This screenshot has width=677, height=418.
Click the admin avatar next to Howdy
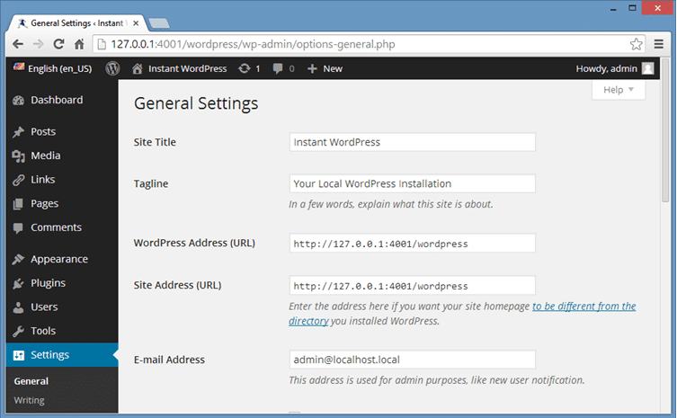click(x=647, y=68)
